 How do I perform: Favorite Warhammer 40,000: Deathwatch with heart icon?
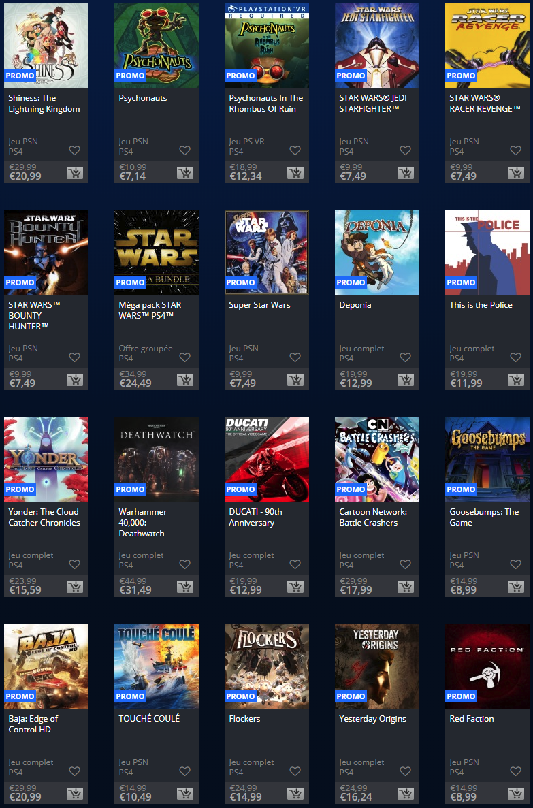184,564
